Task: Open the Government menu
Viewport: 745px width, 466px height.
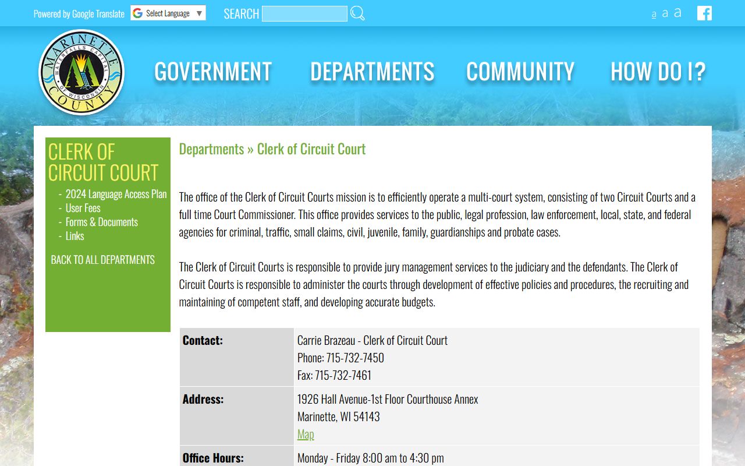Action: pos(213,72)
